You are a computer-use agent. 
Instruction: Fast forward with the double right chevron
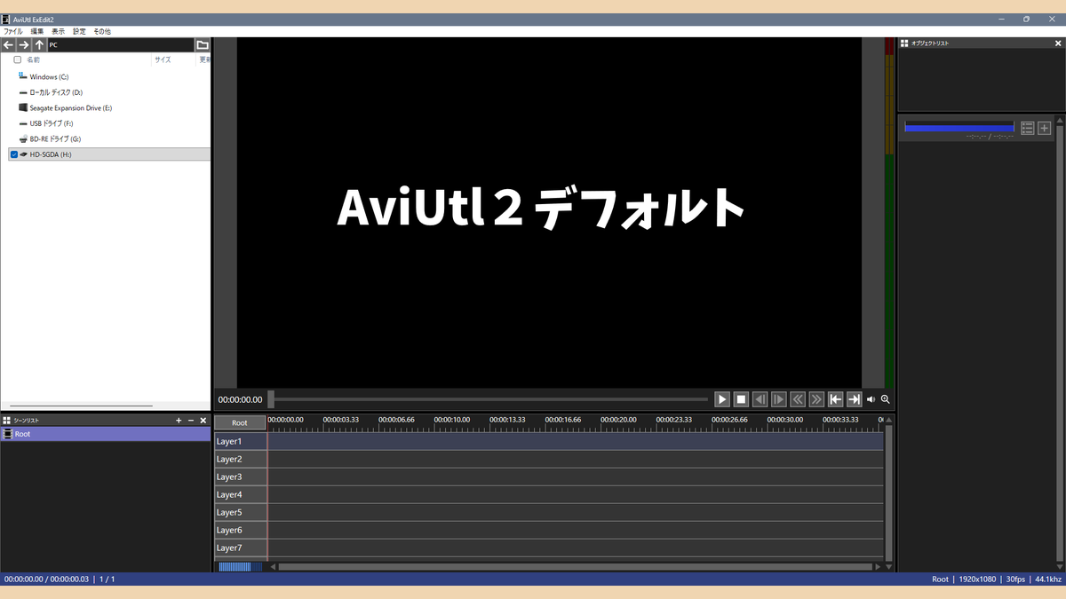pyautogui.click(x=816, y=399)
